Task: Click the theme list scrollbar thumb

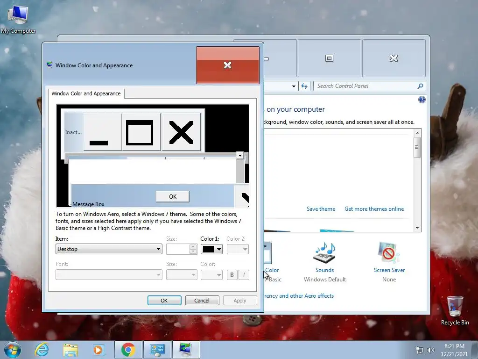Action: (x=417, y=147)
